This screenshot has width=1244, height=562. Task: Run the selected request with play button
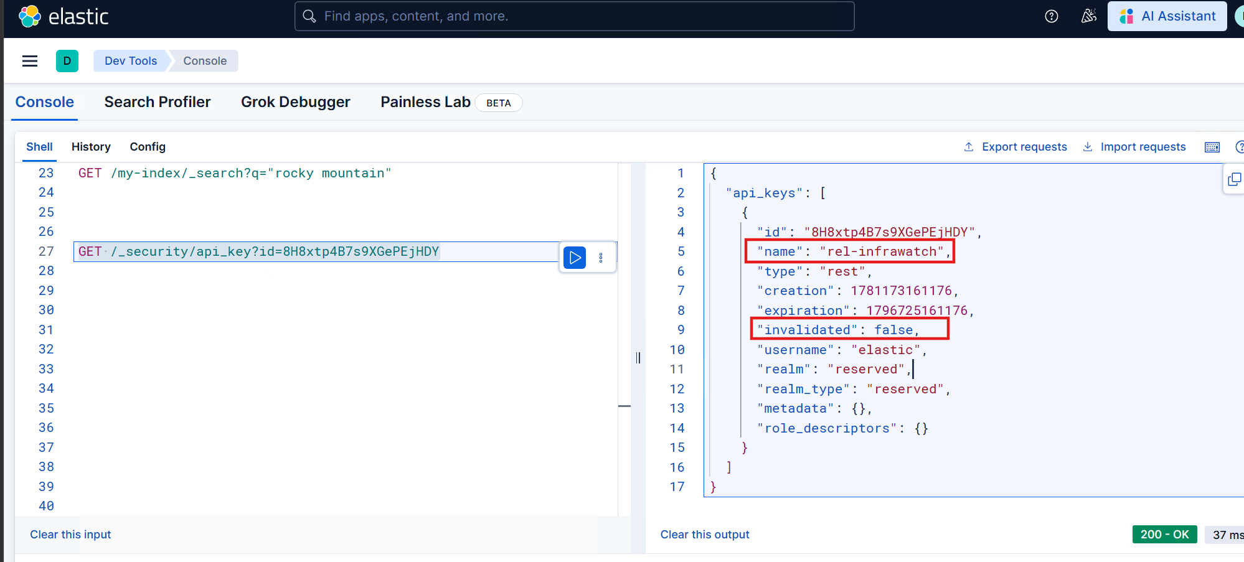tap(575, 258)
